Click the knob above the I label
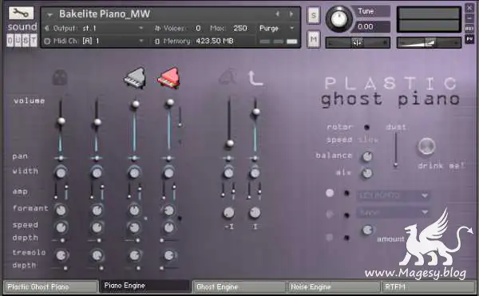Viewport: 479px width, 296px height. pos(255,213)
